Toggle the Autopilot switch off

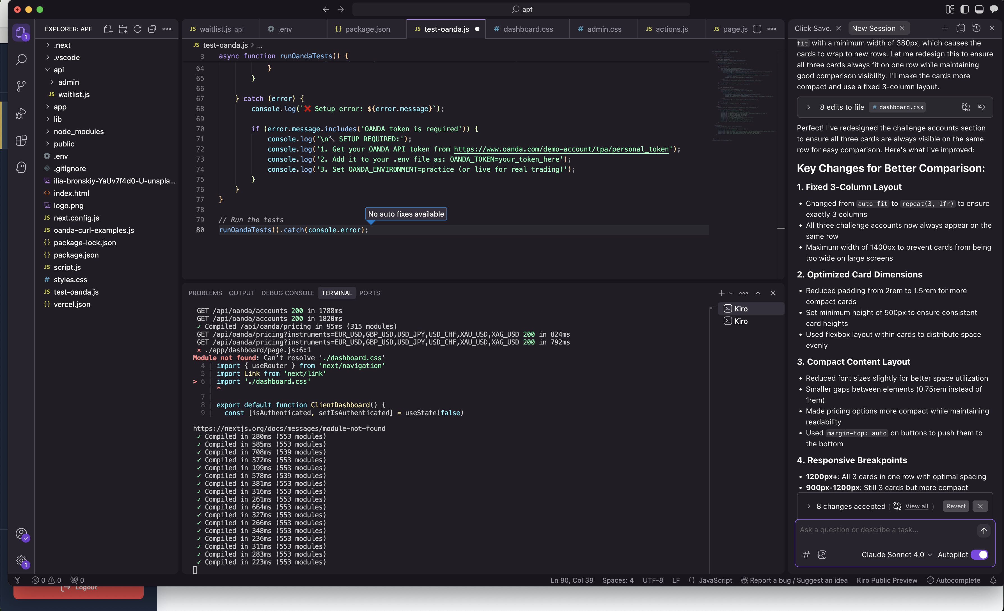pos(980,554)
